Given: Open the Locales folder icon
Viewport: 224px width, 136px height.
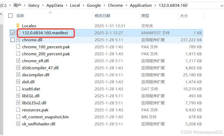Looking at the screenshot, I should pyautogui.click(x=18, y=26).
